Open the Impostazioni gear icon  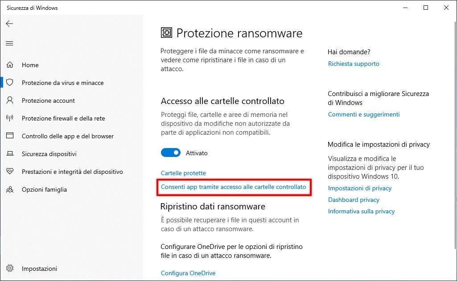9,269
